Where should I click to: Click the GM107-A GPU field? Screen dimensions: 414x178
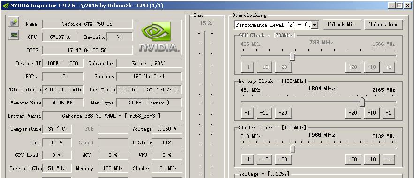point(60,37)
